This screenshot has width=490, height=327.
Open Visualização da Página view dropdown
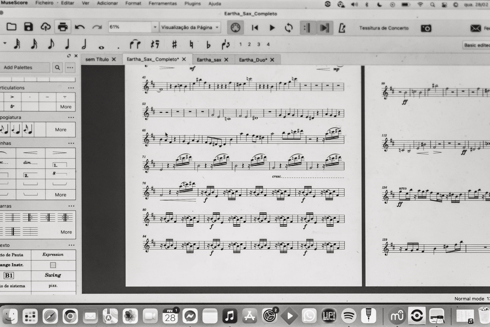click(190, 27)
